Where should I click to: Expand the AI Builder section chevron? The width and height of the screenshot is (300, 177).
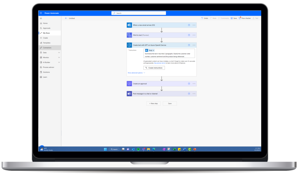click(59, 62)
